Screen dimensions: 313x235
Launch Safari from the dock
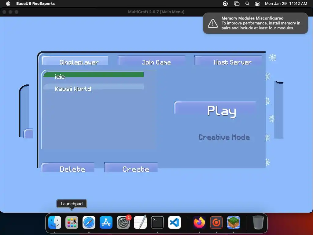(x=89, y=222)
